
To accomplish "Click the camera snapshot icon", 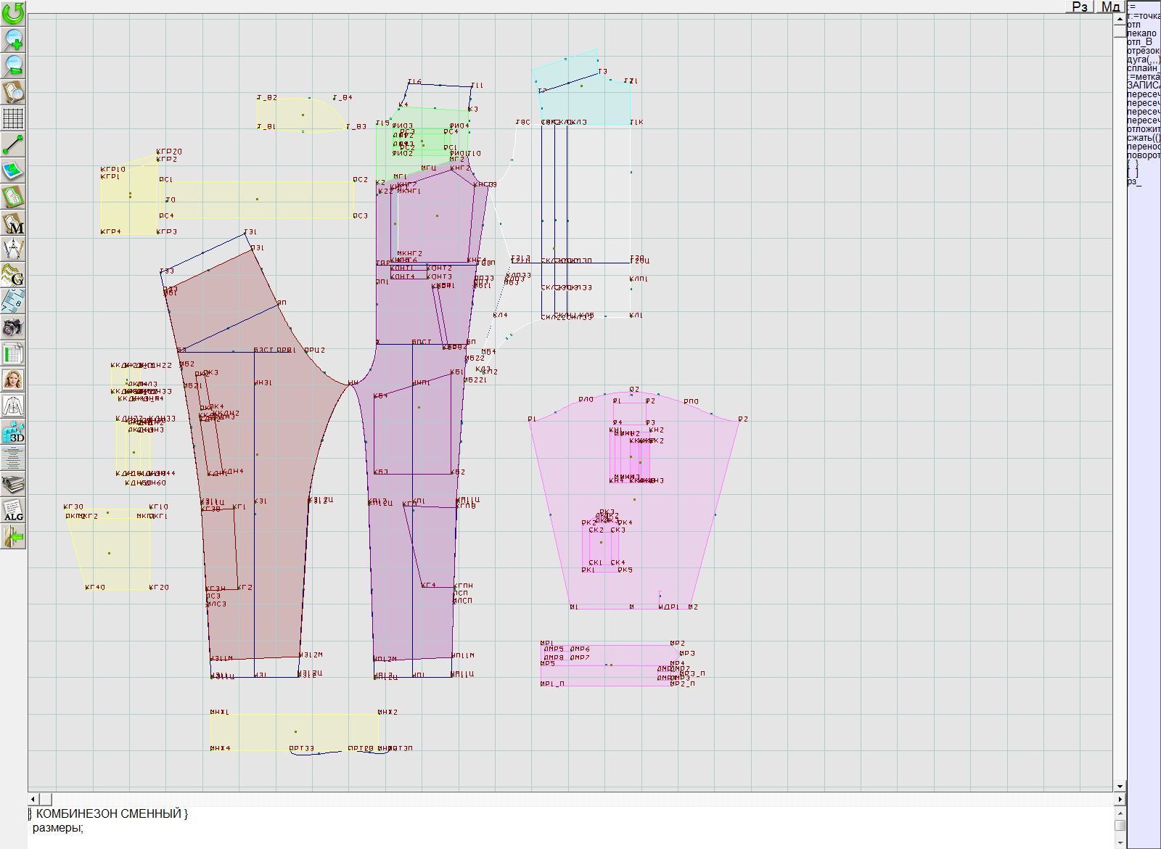I will click(13, 327).
